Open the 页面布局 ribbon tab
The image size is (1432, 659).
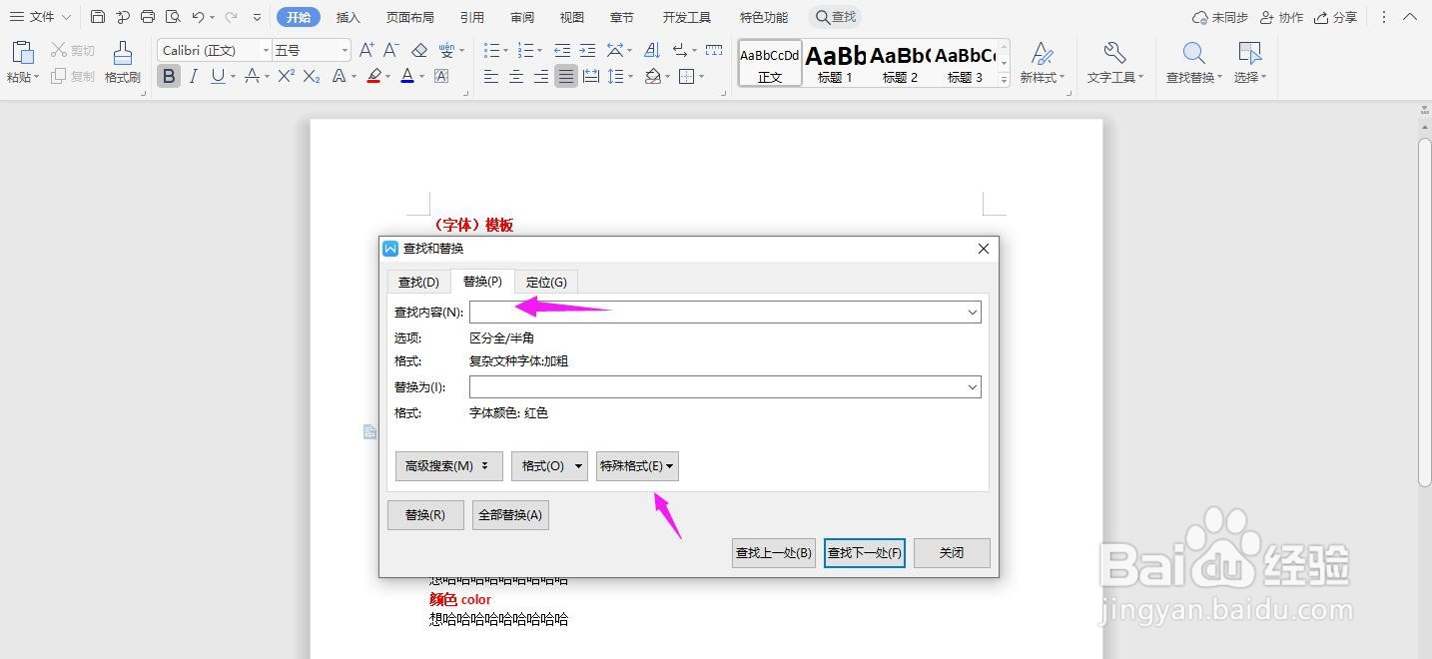[410, 17]
